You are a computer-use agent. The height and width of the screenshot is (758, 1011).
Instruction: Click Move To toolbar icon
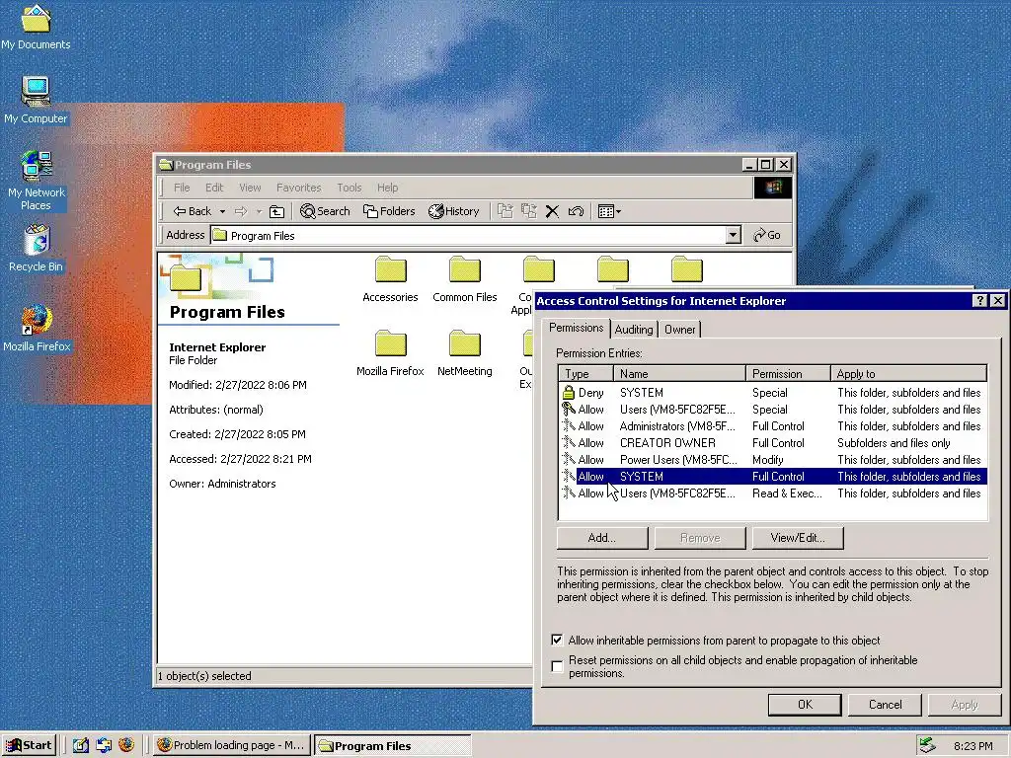(505, 211)
